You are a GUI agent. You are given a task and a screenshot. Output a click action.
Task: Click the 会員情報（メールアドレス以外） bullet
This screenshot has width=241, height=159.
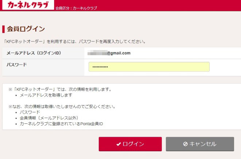coord(49,118)
